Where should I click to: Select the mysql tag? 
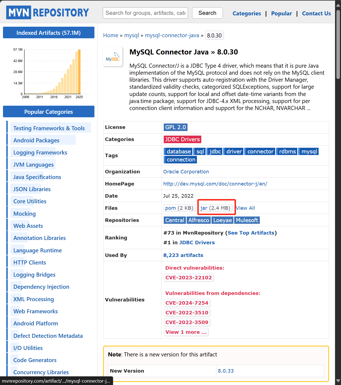coord(309,152)
